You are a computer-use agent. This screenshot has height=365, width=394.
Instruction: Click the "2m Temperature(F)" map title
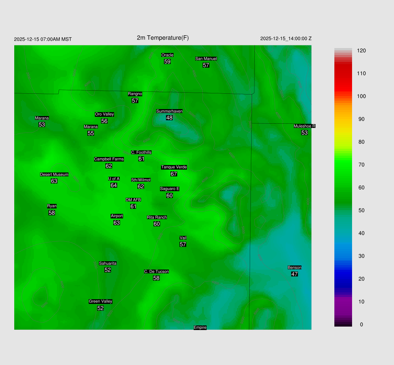163,38
